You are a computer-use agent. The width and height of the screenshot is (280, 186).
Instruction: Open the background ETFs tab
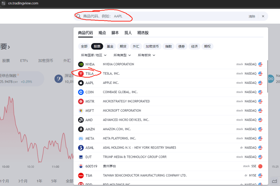pos(24,61)
